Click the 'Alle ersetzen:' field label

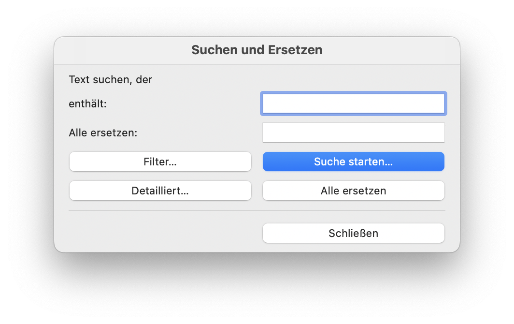(x=103, y=133)
